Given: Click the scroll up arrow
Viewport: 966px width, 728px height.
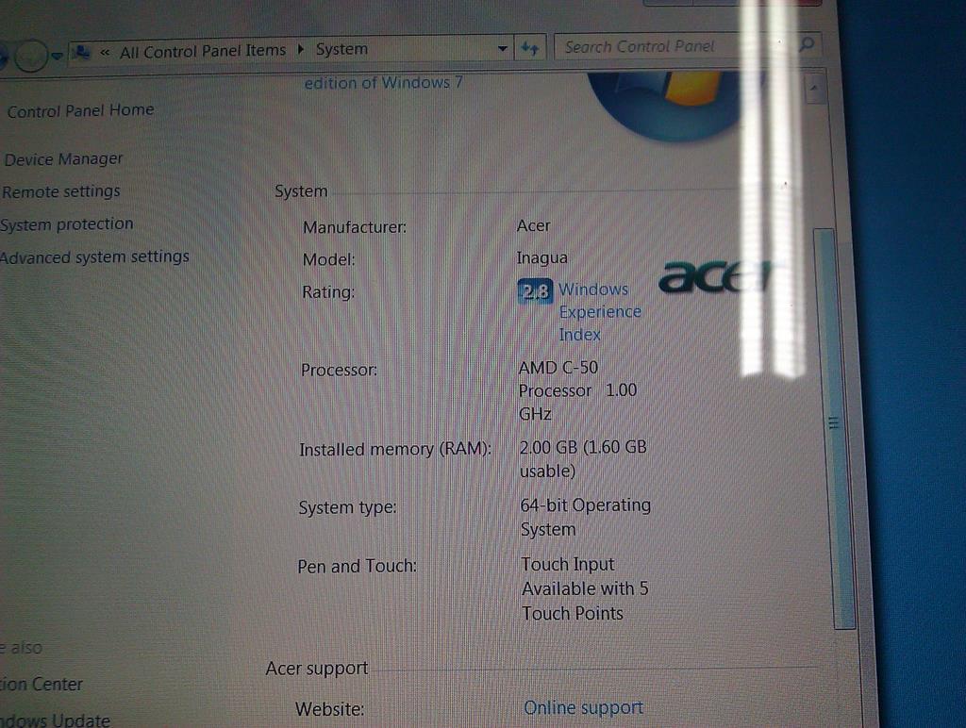Looking at the screenshot, I should (x=814, y=89).
